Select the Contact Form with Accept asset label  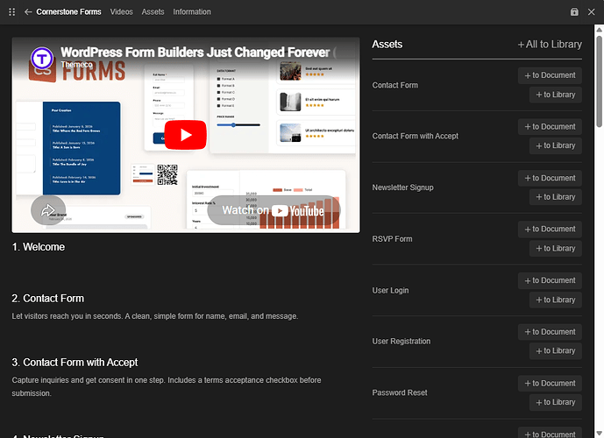click(x=415, y=136)
